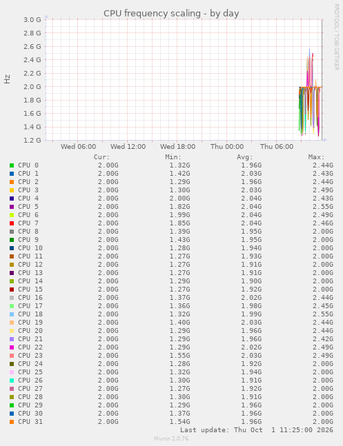
Task: Click the graph title 'CPU frequency scaling - by day'
Action: (x=171, y=13)
